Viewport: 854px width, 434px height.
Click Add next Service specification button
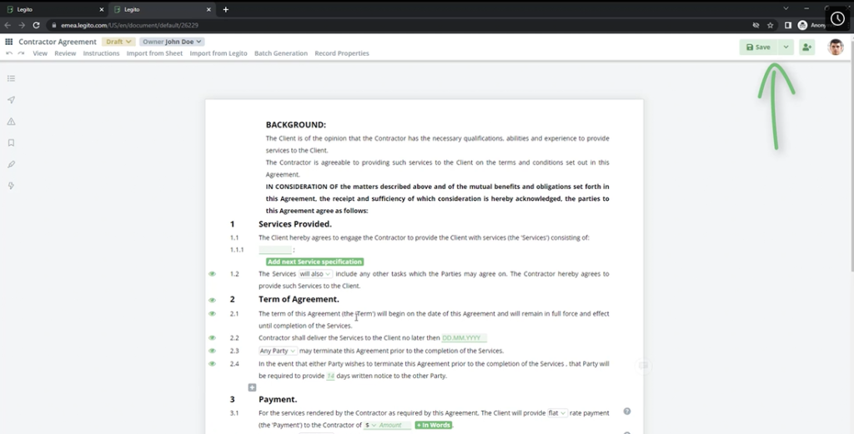[314, 262]
